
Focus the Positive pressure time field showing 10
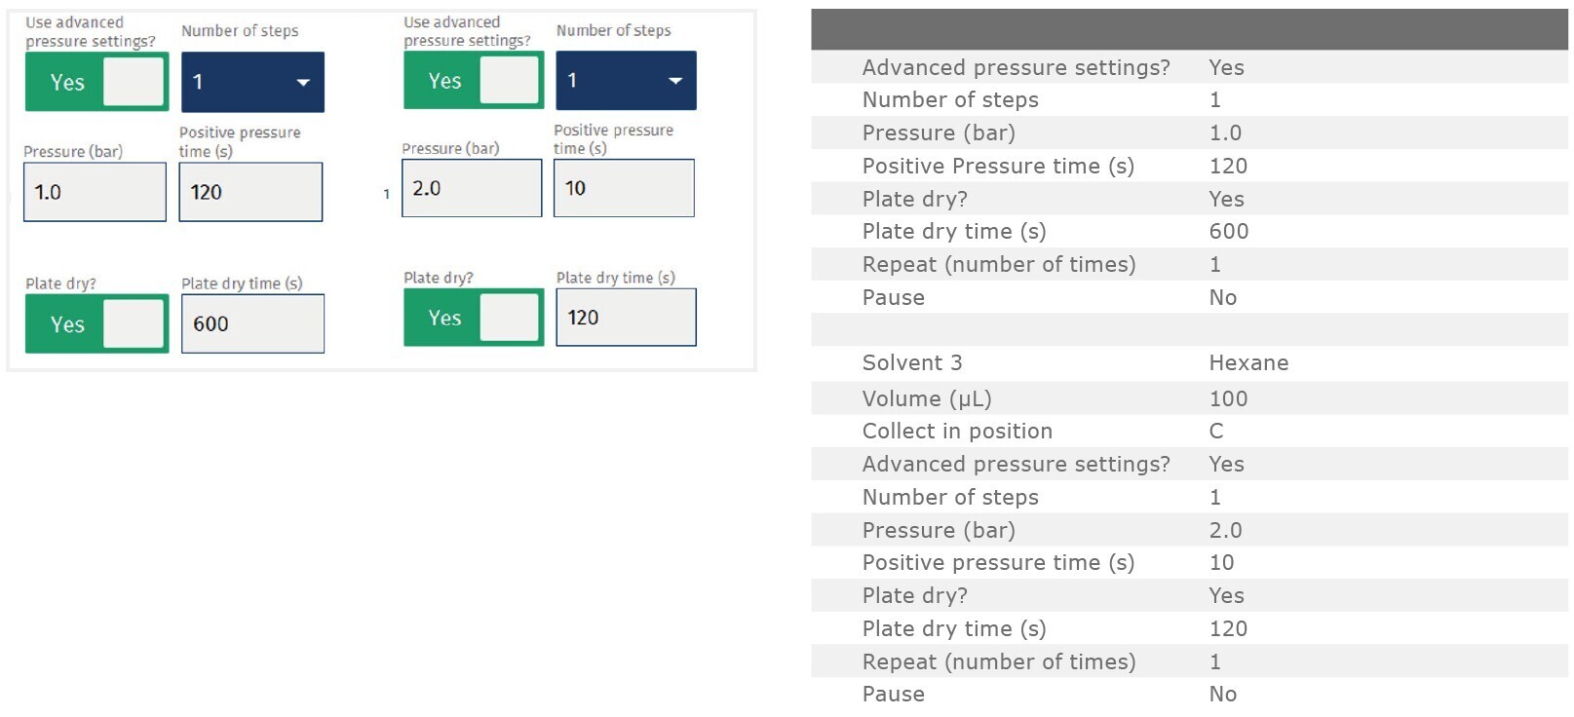click(x=624, y=188)
